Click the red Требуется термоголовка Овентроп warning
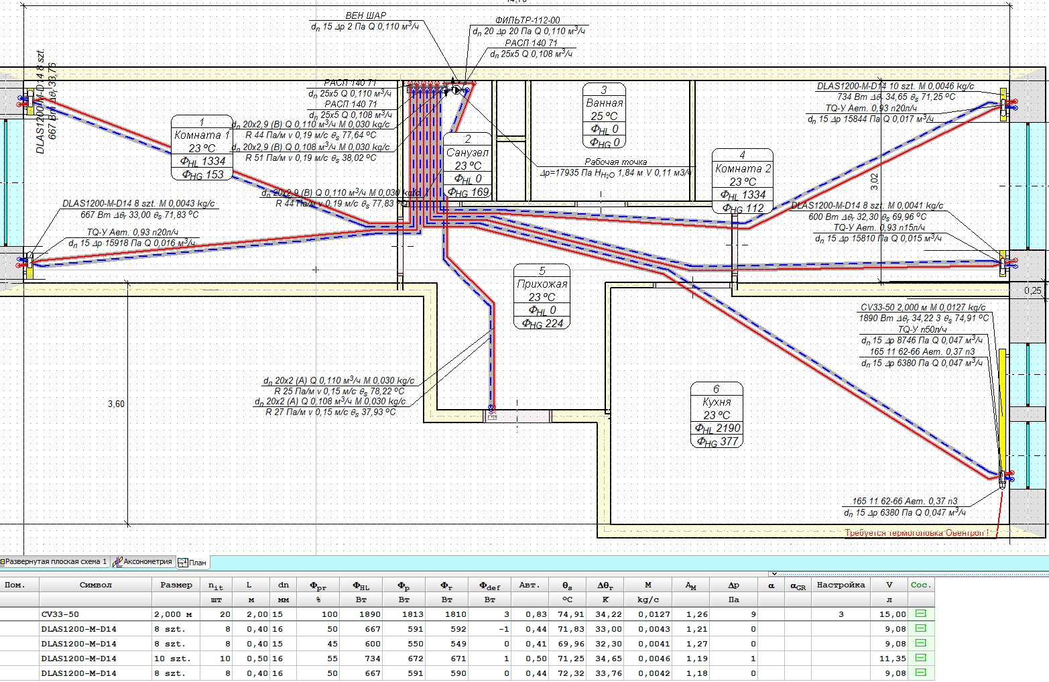Image resolution: width=1049 pixels, height=682 pixels. [x=916, y=533]
